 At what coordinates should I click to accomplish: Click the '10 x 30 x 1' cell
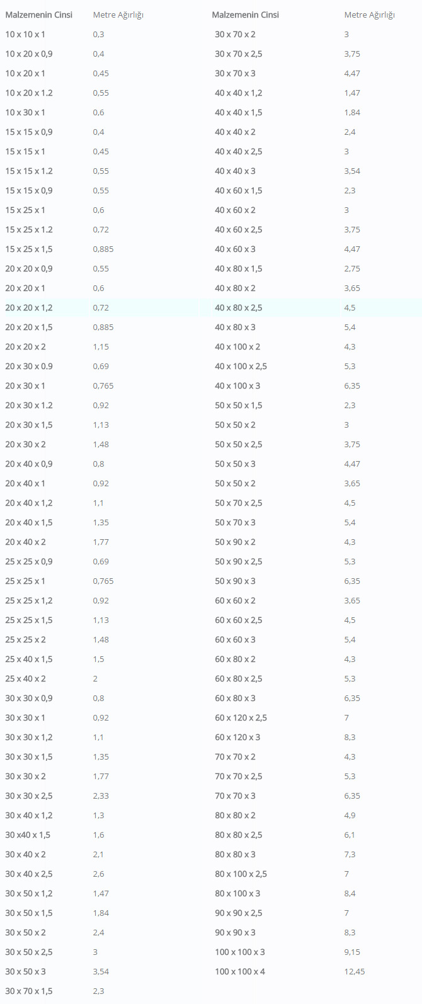tap(25, 112)
